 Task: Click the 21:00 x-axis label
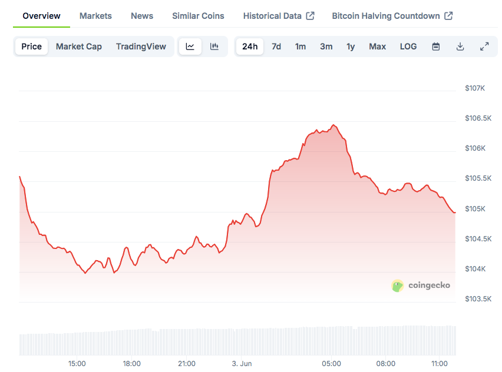point(187,364)
